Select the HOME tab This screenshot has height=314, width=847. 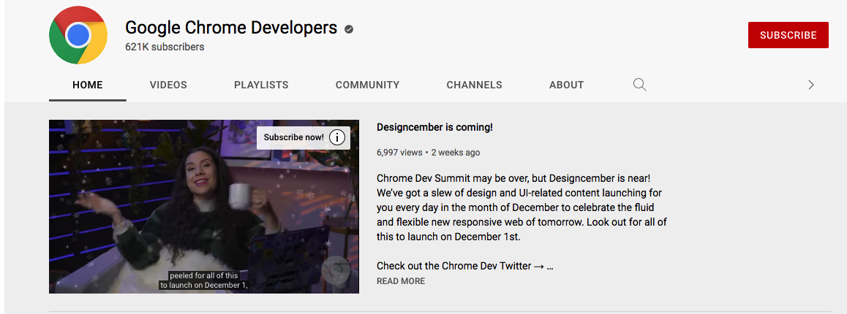[x=88, y=85]
